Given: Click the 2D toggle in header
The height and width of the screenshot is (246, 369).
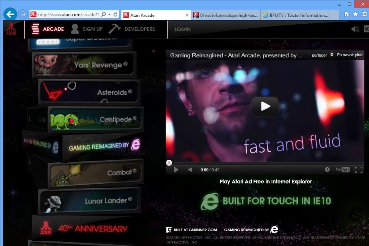Looking at the screenshot, I should click(367, 29).
